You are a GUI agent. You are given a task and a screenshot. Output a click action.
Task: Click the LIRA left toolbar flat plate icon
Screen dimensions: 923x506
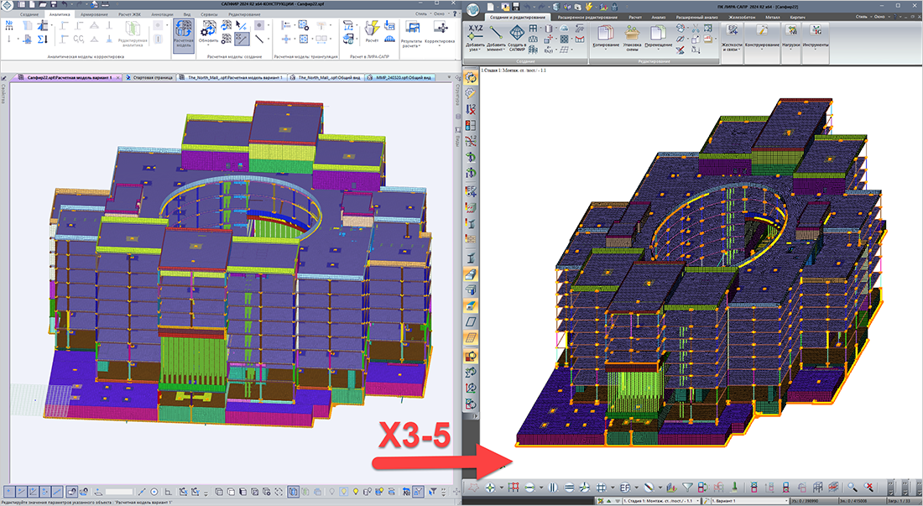(x=471, y=322)
